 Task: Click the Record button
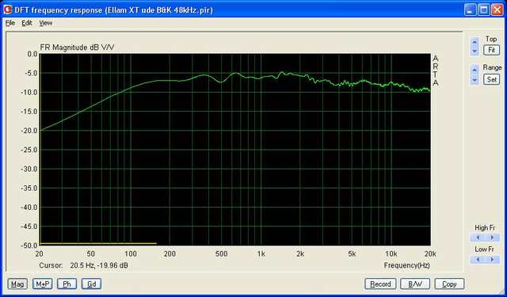380,284
